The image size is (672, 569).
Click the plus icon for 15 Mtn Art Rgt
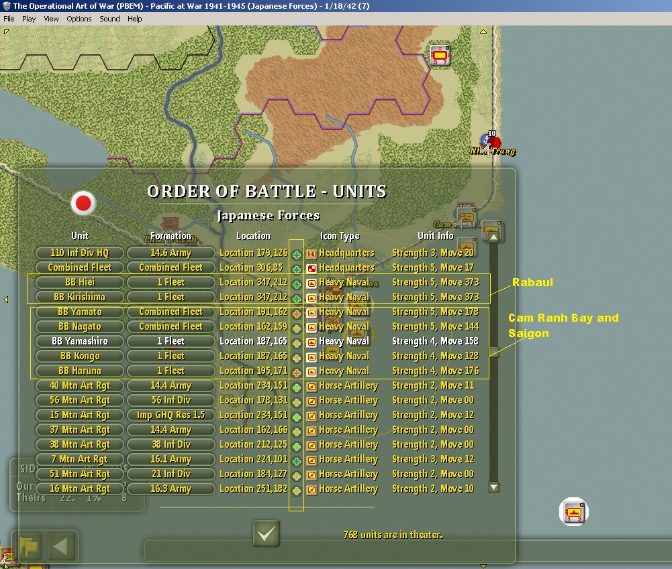pos(296,417)
